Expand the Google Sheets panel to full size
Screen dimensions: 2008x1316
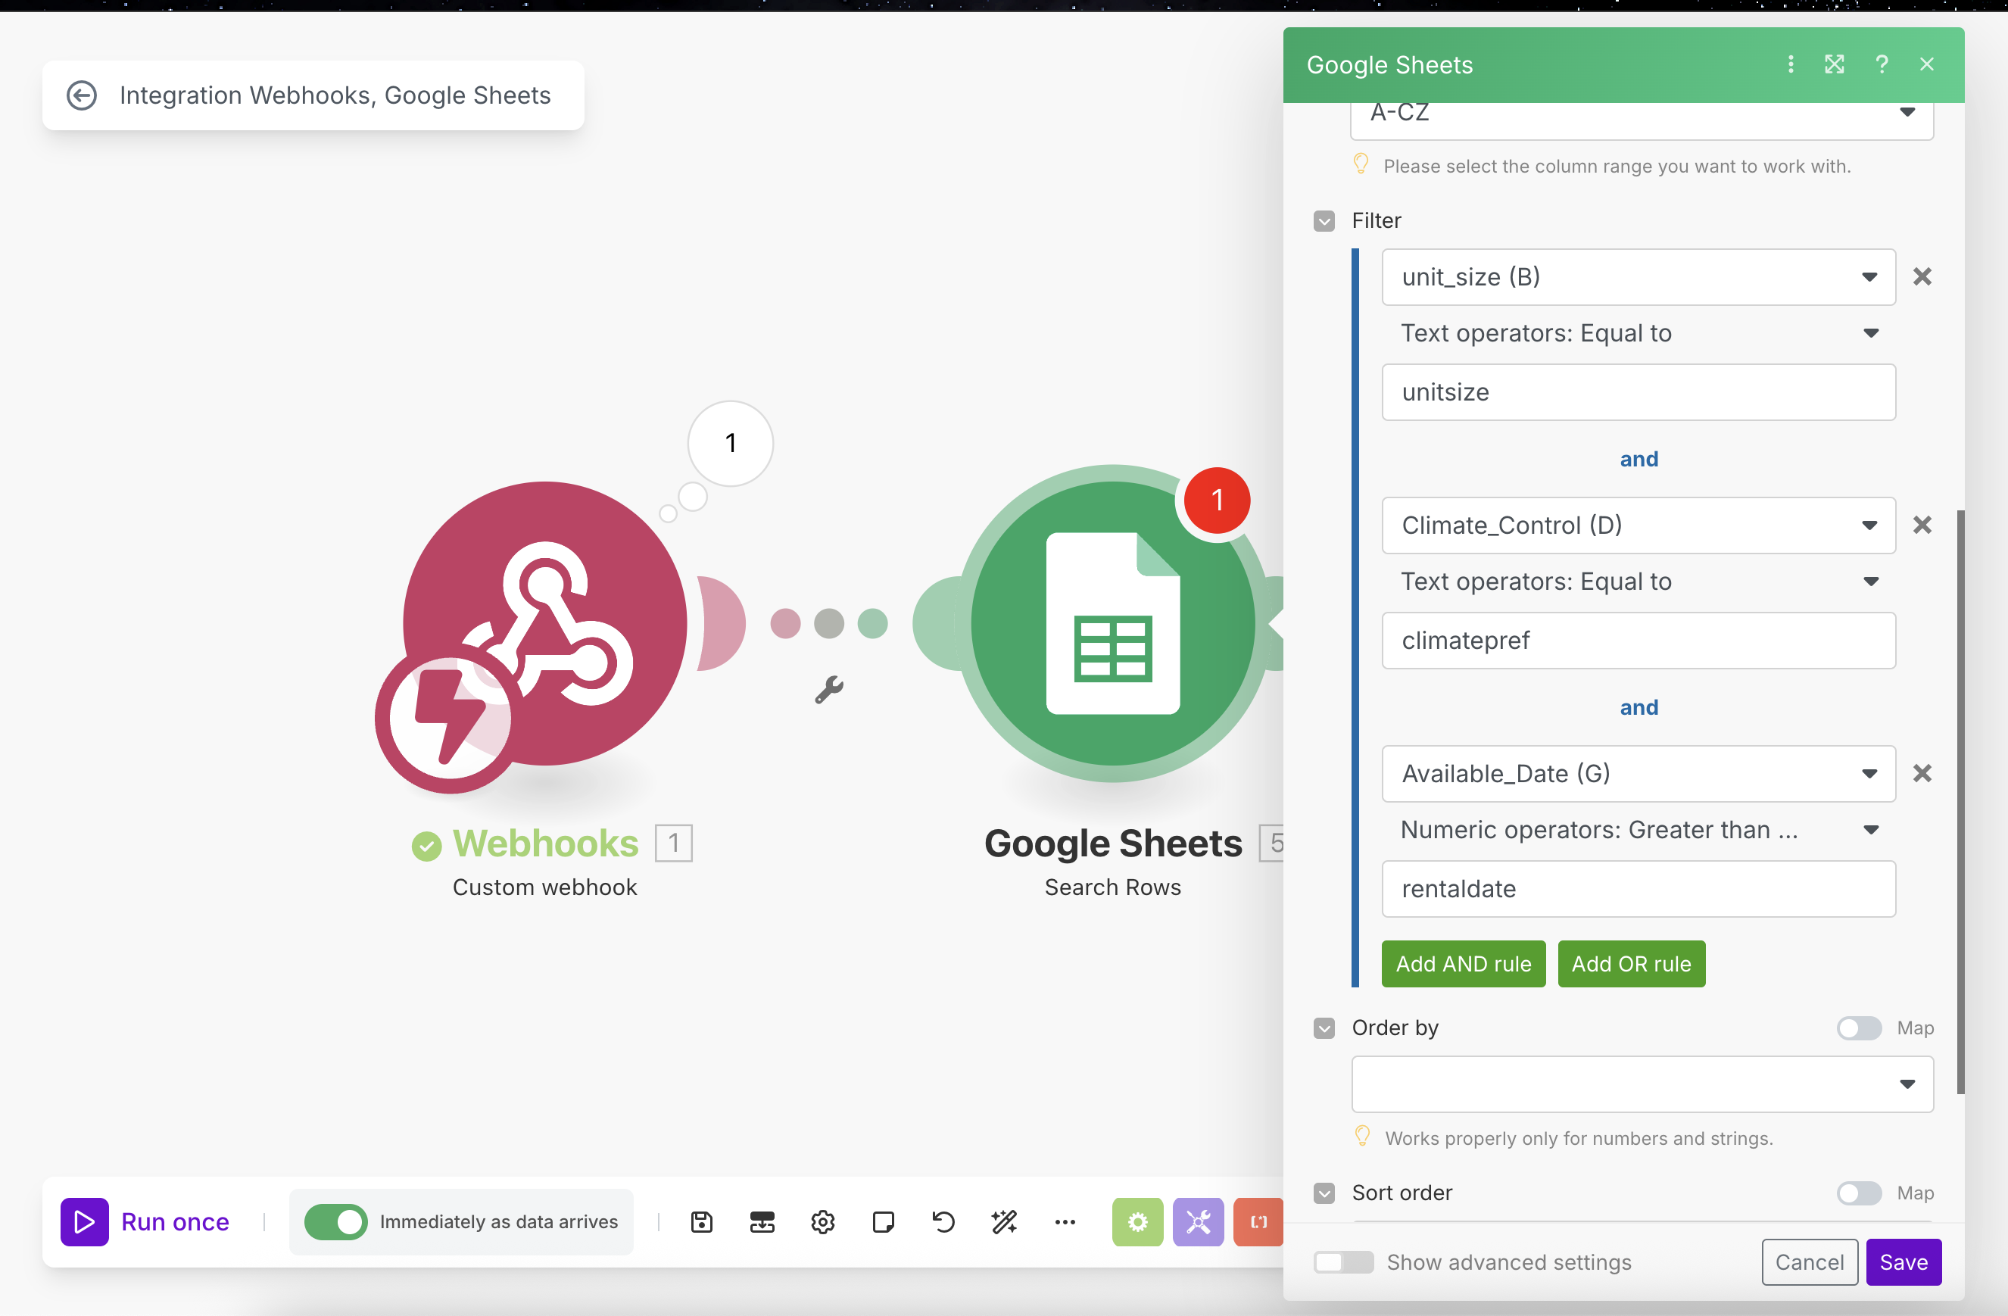1834,64
